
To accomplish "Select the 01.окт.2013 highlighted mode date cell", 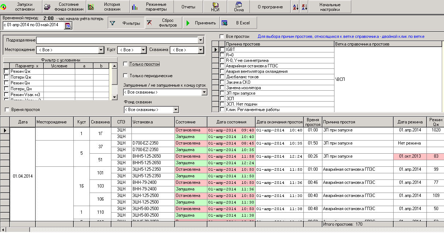I will tap(410, 156).
